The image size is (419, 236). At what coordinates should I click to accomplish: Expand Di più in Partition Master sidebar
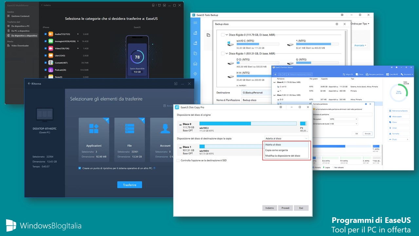(395, 139)
